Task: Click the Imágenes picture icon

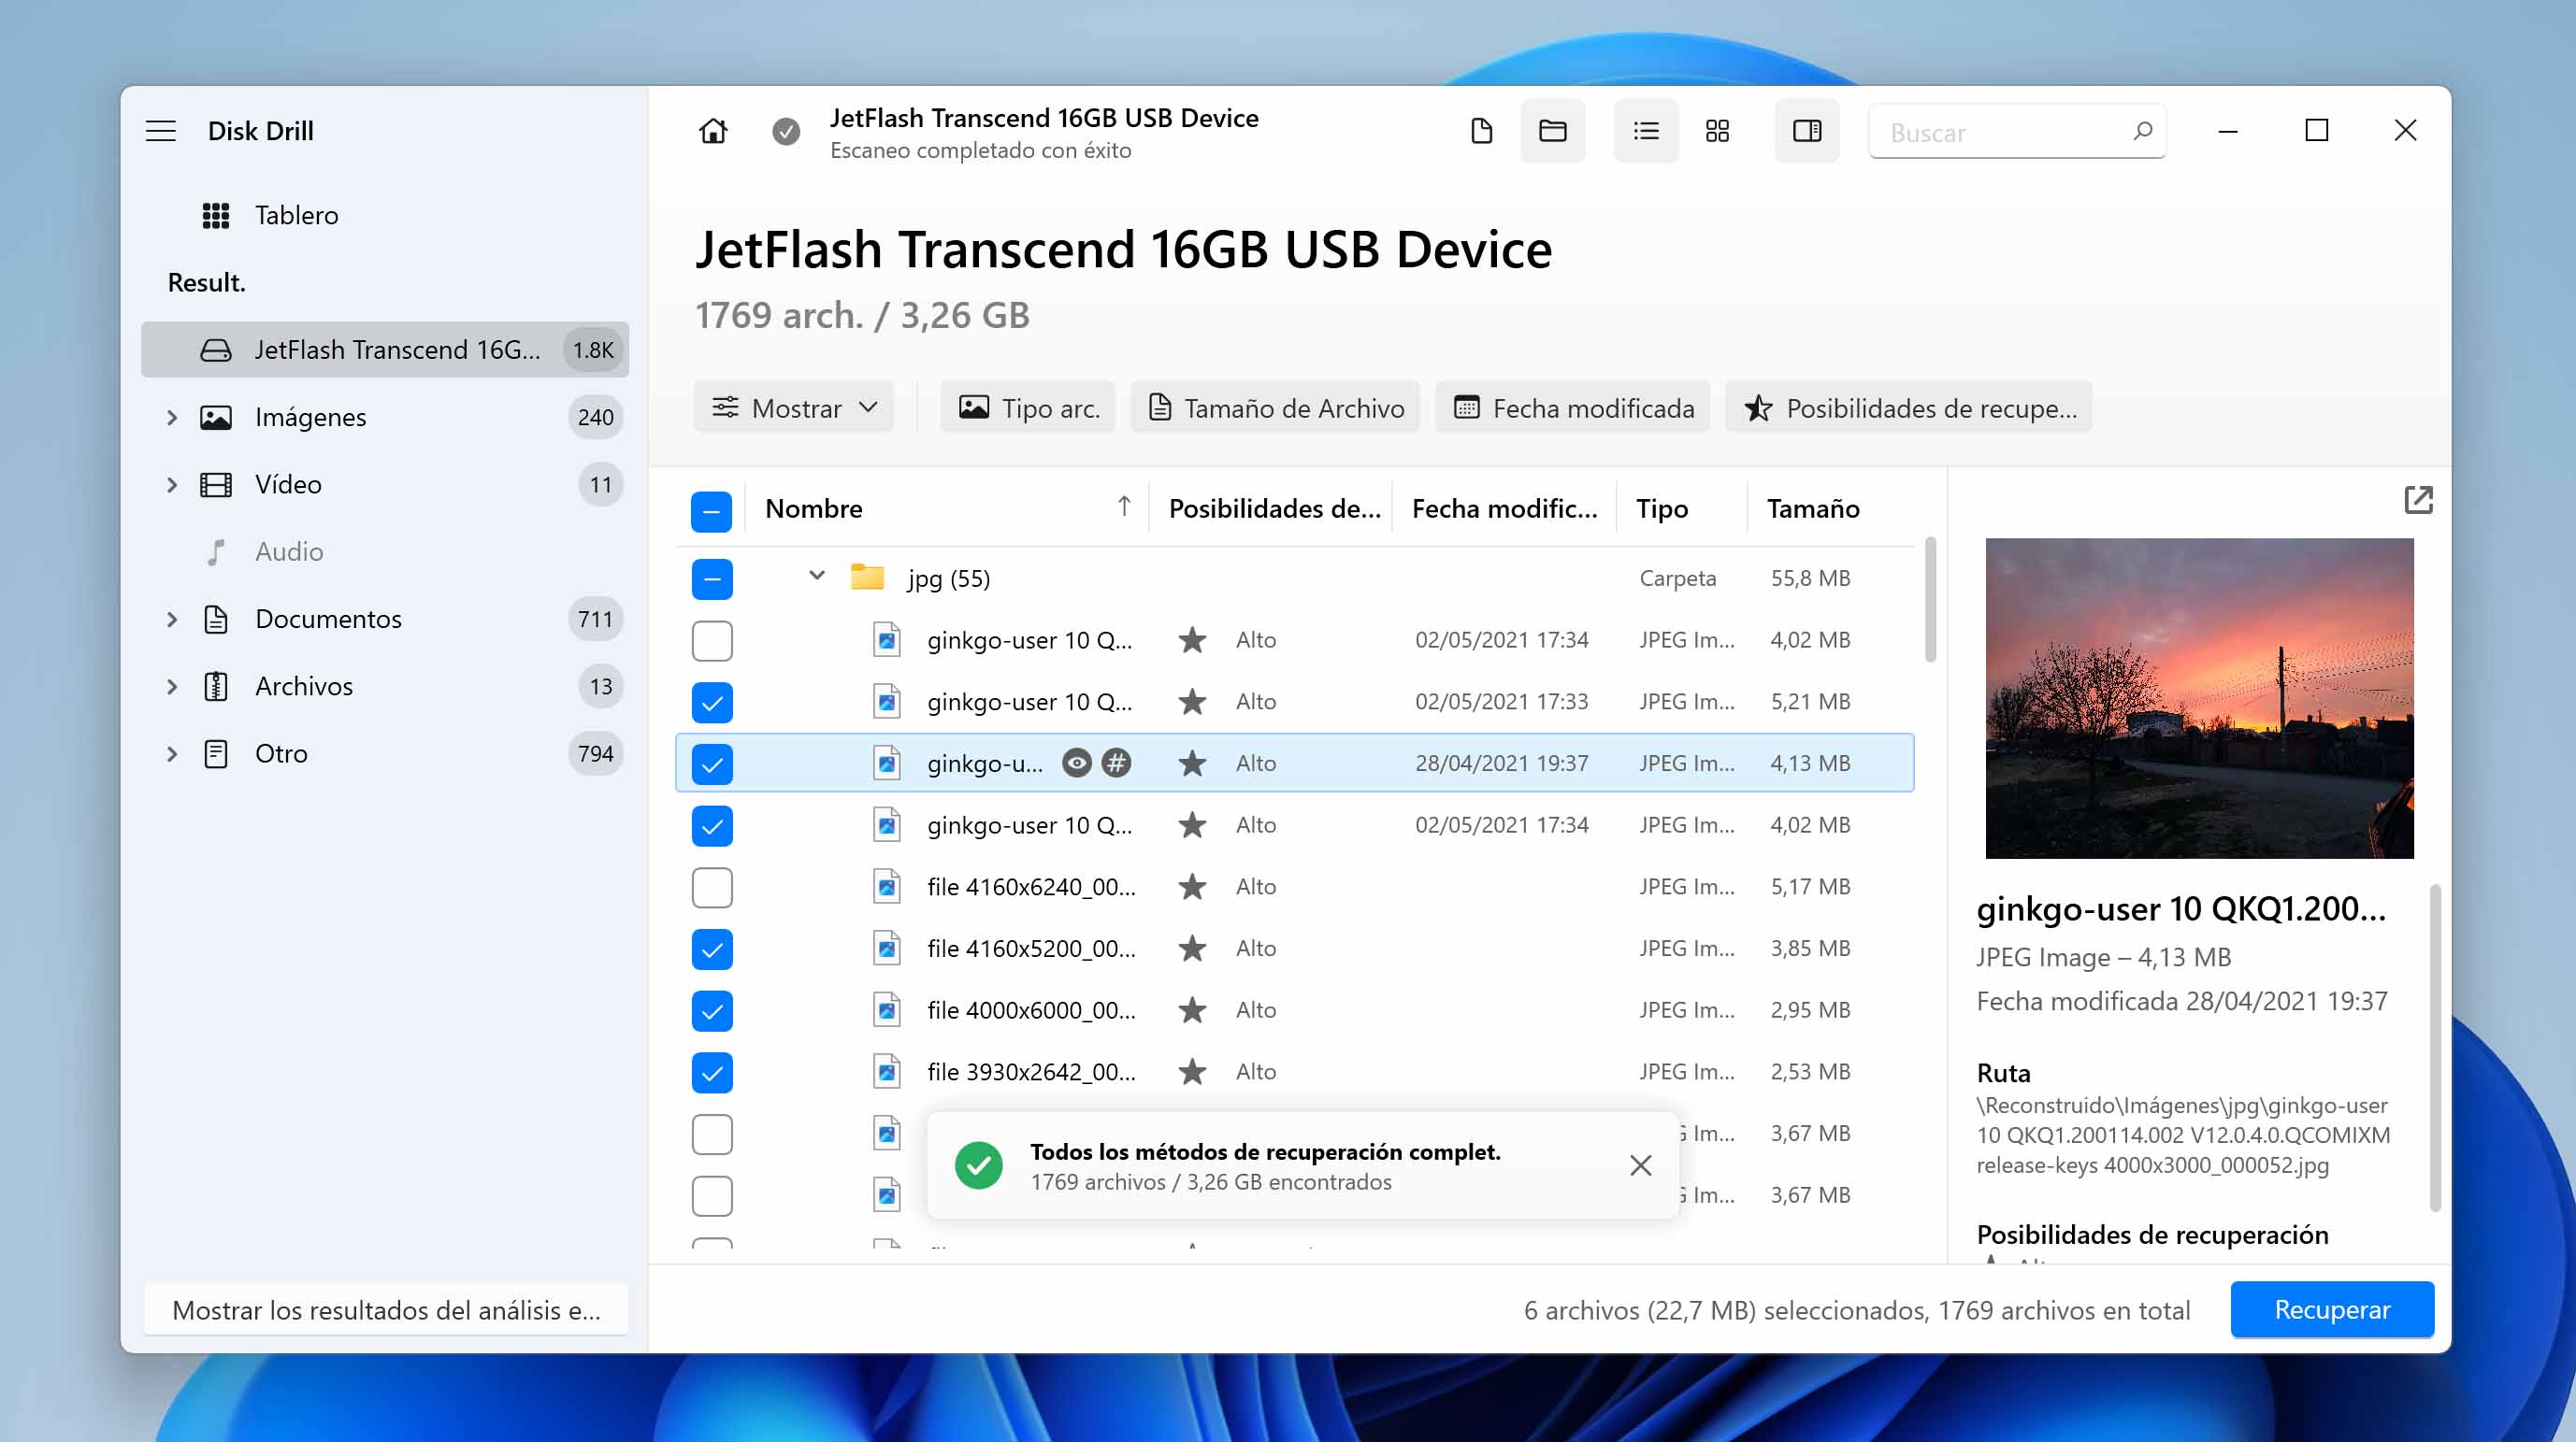Action: pyautogui.click(x=216, y=417)
